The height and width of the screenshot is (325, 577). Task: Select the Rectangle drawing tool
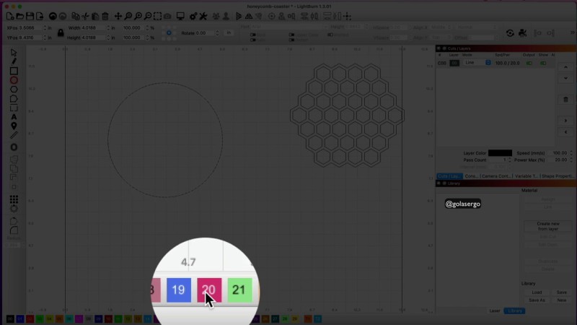[14, 71]
